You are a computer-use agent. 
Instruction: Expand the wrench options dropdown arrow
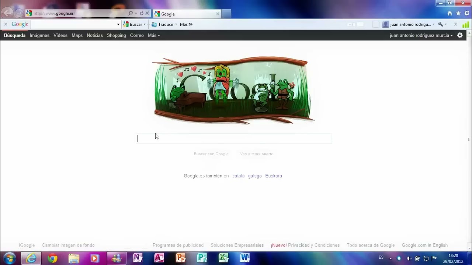pyautogui.click(x=446, y=24)
